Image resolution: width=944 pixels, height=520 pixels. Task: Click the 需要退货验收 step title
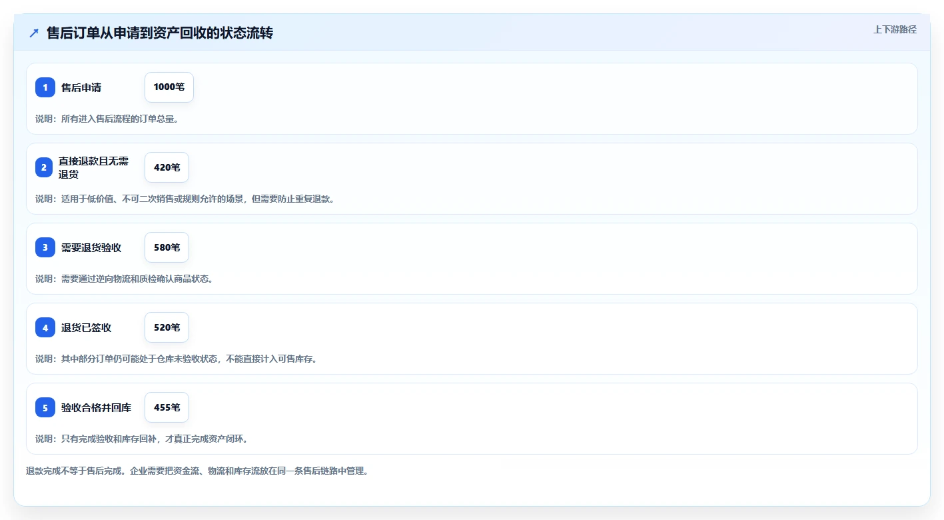pos(91,247)
